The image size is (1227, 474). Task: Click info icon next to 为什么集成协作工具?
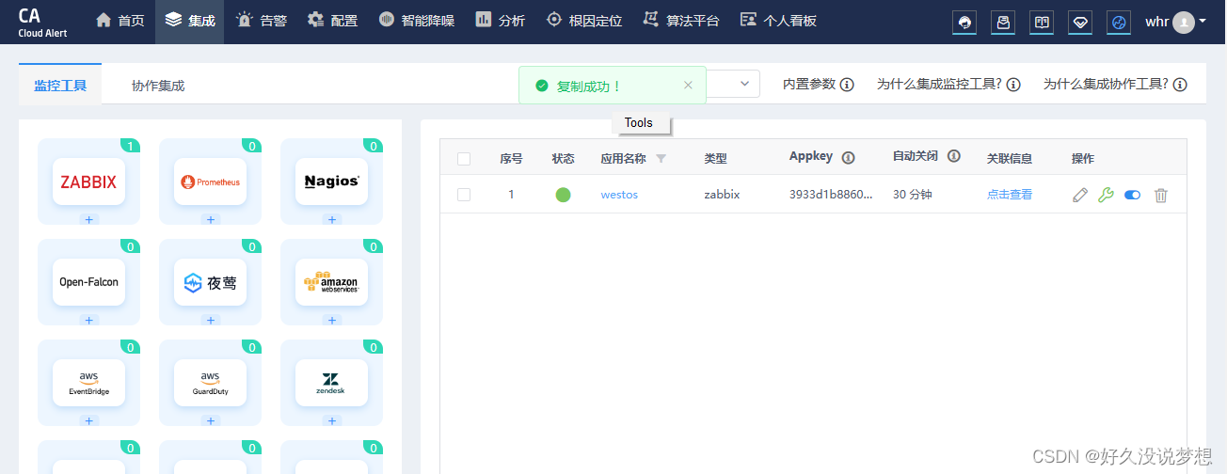coord(1180,85)
